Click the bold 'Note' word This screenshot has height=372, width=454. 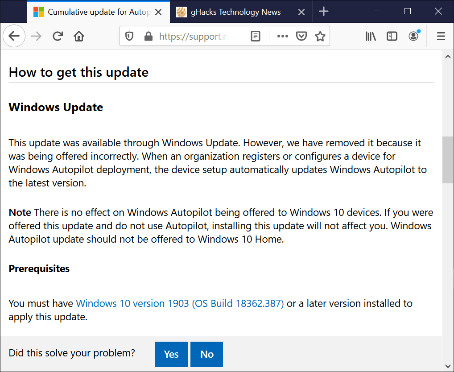click(x=20, y=212)
